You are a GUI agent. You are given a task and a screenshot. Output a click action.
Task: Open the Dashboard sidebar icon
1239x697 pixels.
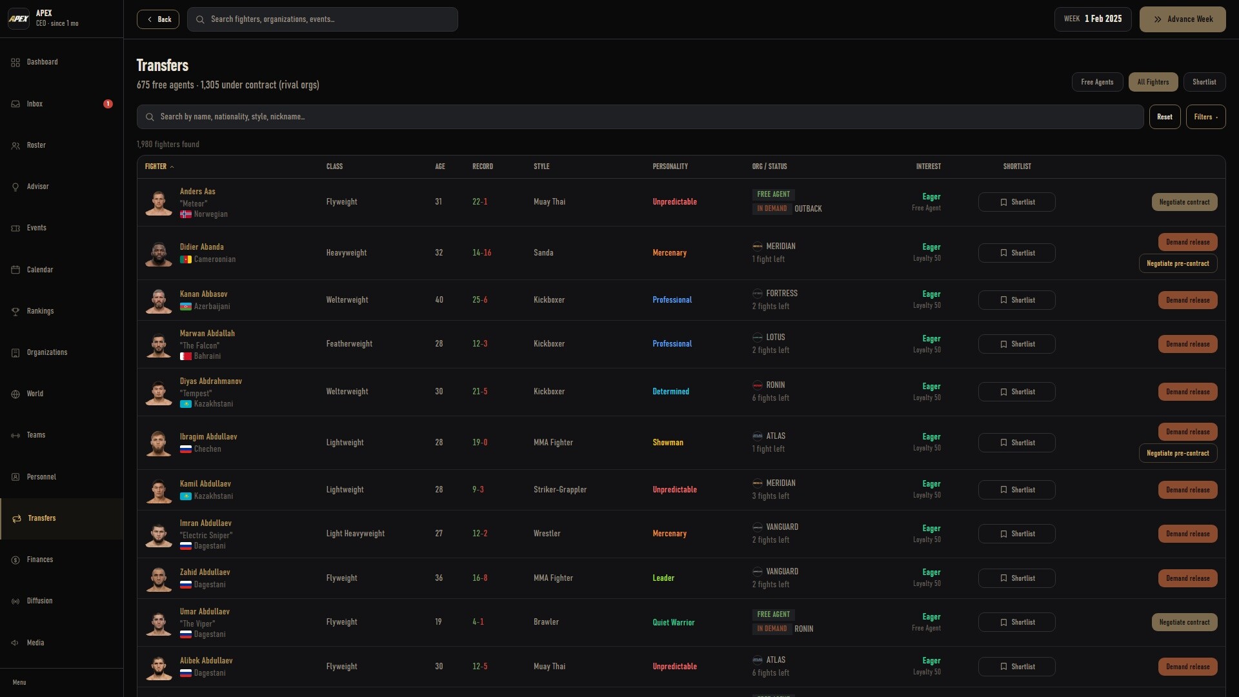pos(15,63)
